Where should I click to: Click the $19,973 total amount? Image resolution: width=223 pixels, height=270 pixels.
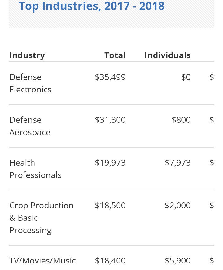(x=110, y=163)
